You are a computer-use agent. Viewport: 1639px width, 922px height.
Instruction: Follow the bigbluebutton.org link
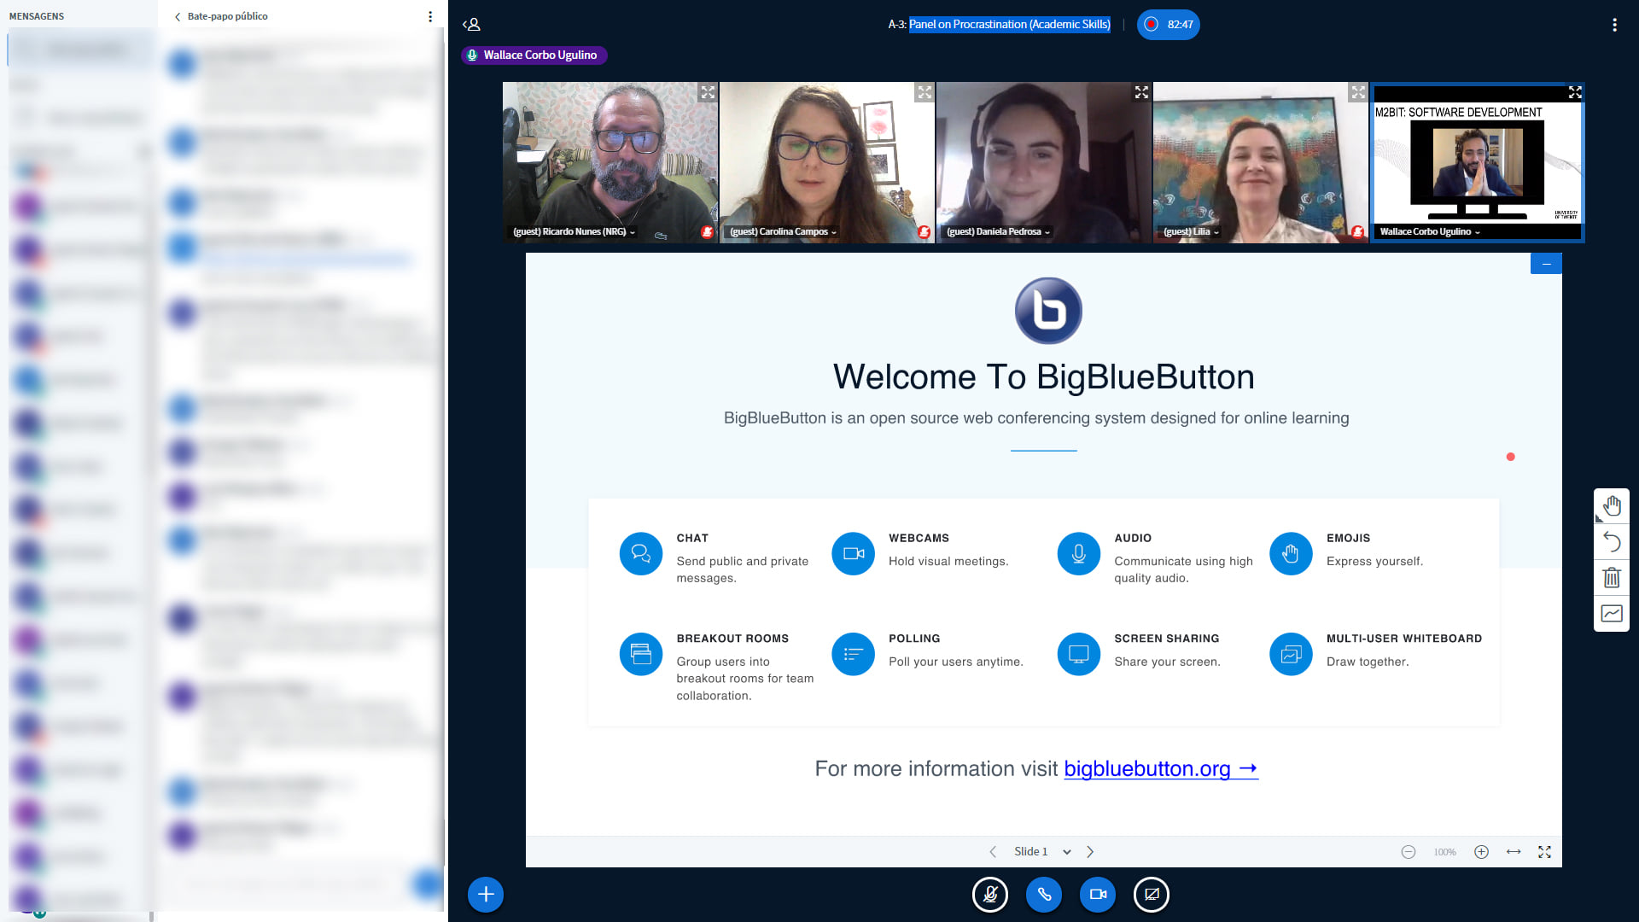[x=1161, y=769]
